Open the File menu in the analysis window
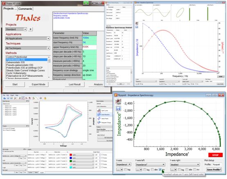227x179 pixels. [x=4, y=95]
